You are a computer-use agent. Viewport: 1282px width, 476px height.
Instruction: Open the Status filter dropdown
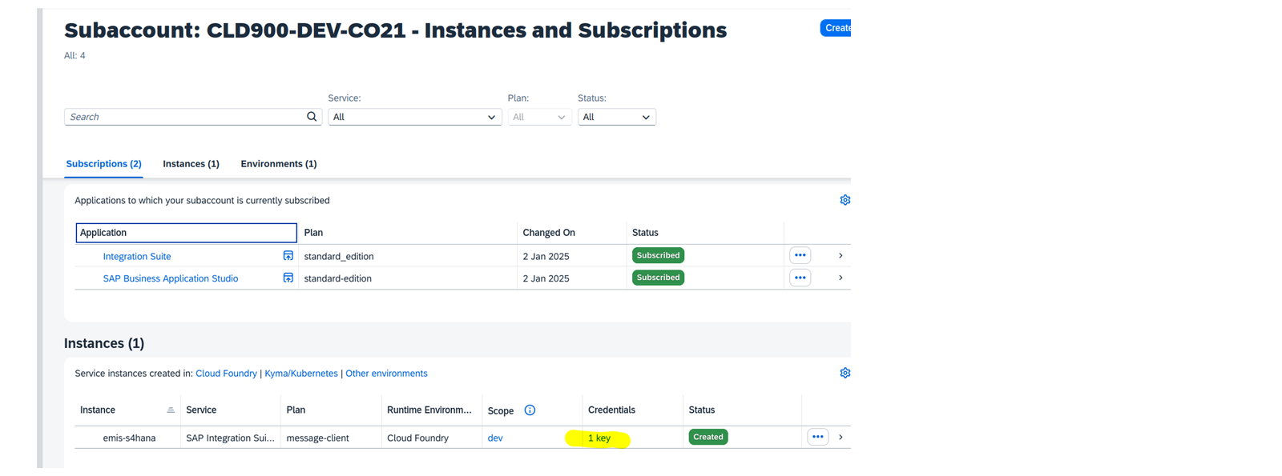pyautogui.click(x=616, y=117)
